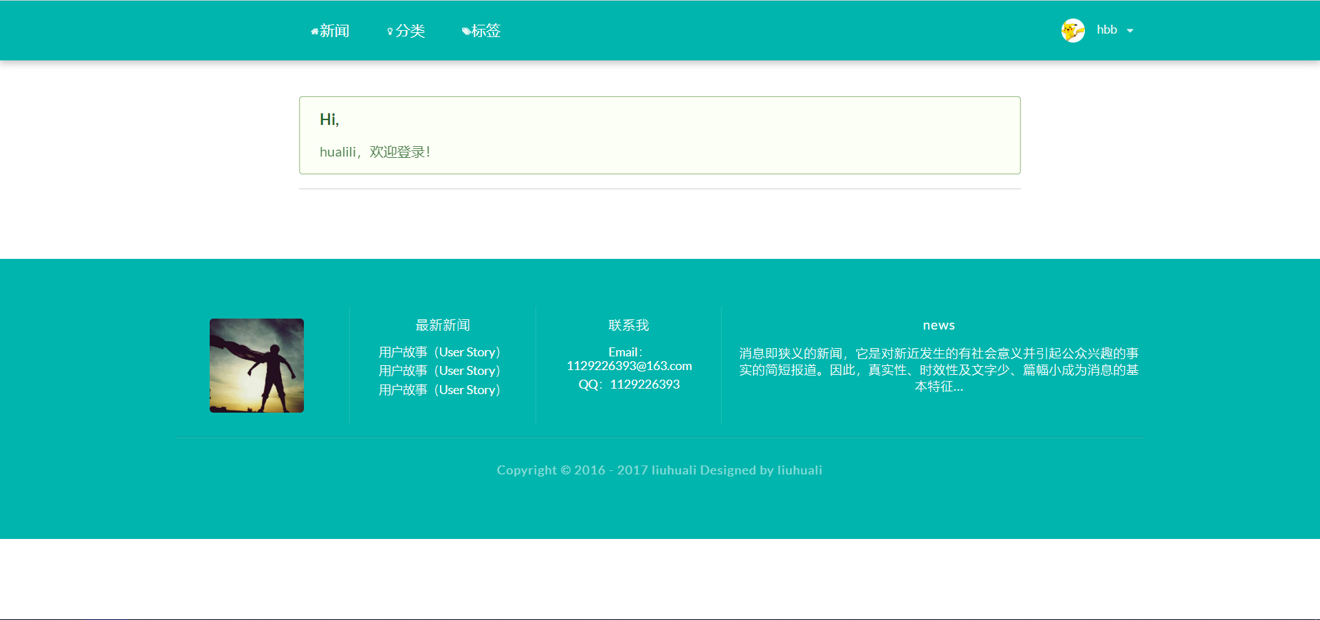Open second 用户故事 (User Story) link
Viewport: 1320px width, 620px height.
coord(439,371)
